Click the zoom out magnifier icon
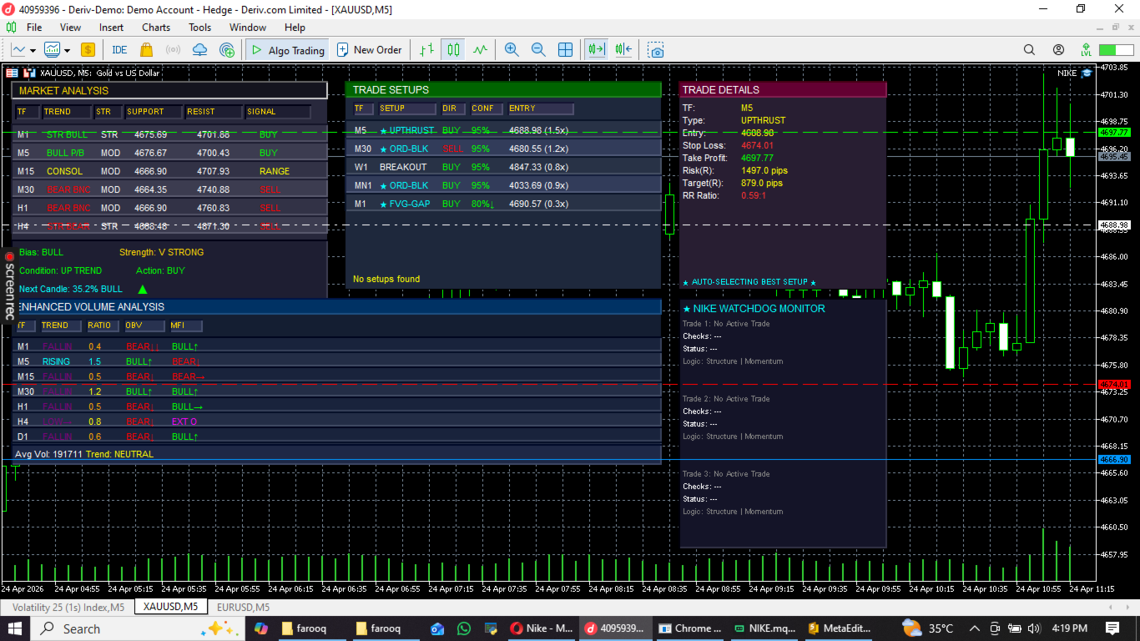This screenshot has height=641, width=1140. [538, 50]
